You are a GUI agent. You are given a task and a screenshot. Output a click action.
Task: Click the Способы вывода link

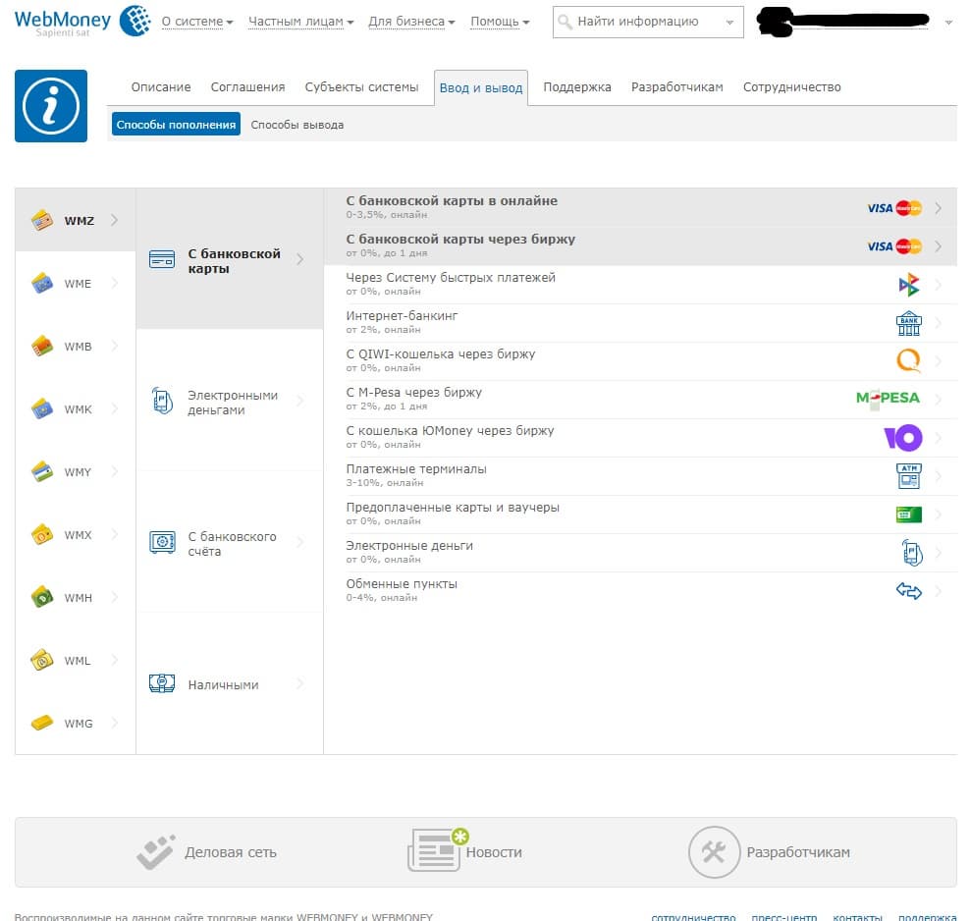[x=296, y=125]
